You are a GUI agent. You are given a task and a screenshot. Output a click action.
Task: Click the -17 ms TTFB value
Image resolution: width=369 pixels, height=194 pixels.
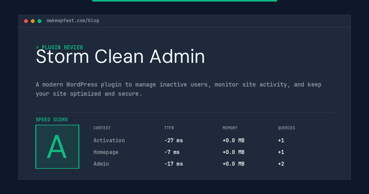coord(173,164)
